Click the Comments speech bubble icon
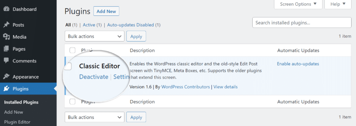 (6, 61)
